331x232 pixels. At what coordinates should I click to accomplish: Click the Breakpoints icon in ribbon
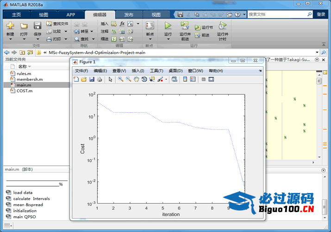150,26
